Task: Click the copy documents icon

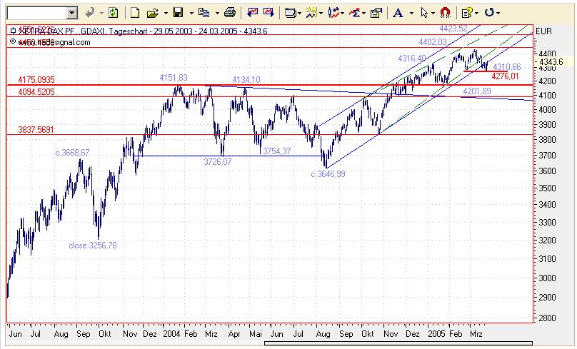Action: click(x=204, y=14)
